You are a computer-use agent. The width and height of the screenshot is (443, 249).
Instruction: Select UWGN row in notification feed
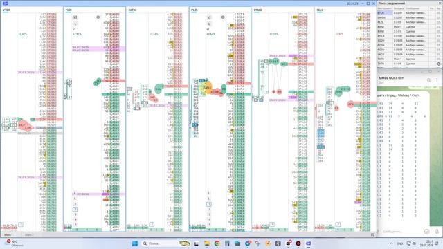(x=409, y=17)
